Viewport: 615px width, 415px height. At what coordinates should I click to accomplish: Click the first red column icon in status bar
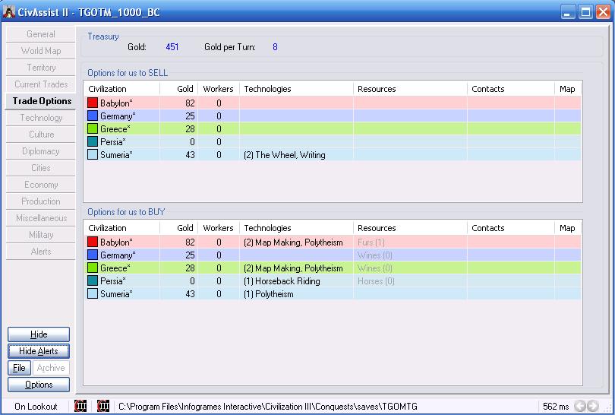coord(80,406)
